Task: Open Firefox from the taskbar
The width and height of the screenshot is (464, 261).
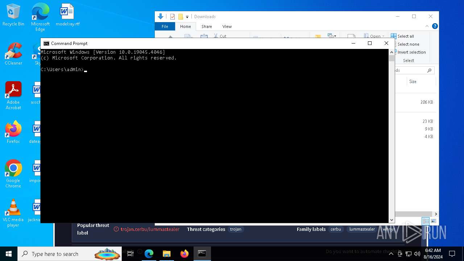Action: pos(185,254)
